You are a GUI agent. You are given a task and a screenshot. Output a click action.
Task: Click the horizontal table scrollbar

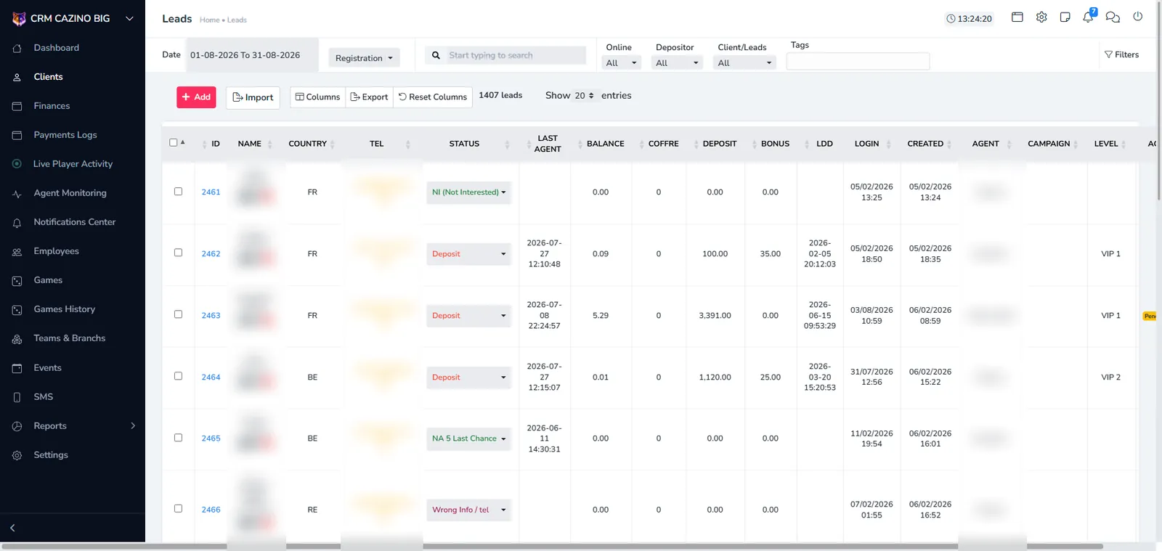point(552,546)
